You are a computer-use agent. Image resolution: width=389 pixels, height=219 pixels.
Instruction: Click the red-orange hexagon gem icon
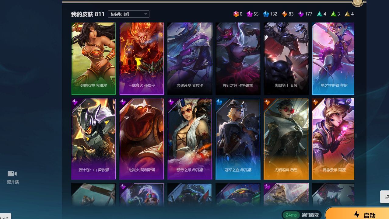click(236, 14)
